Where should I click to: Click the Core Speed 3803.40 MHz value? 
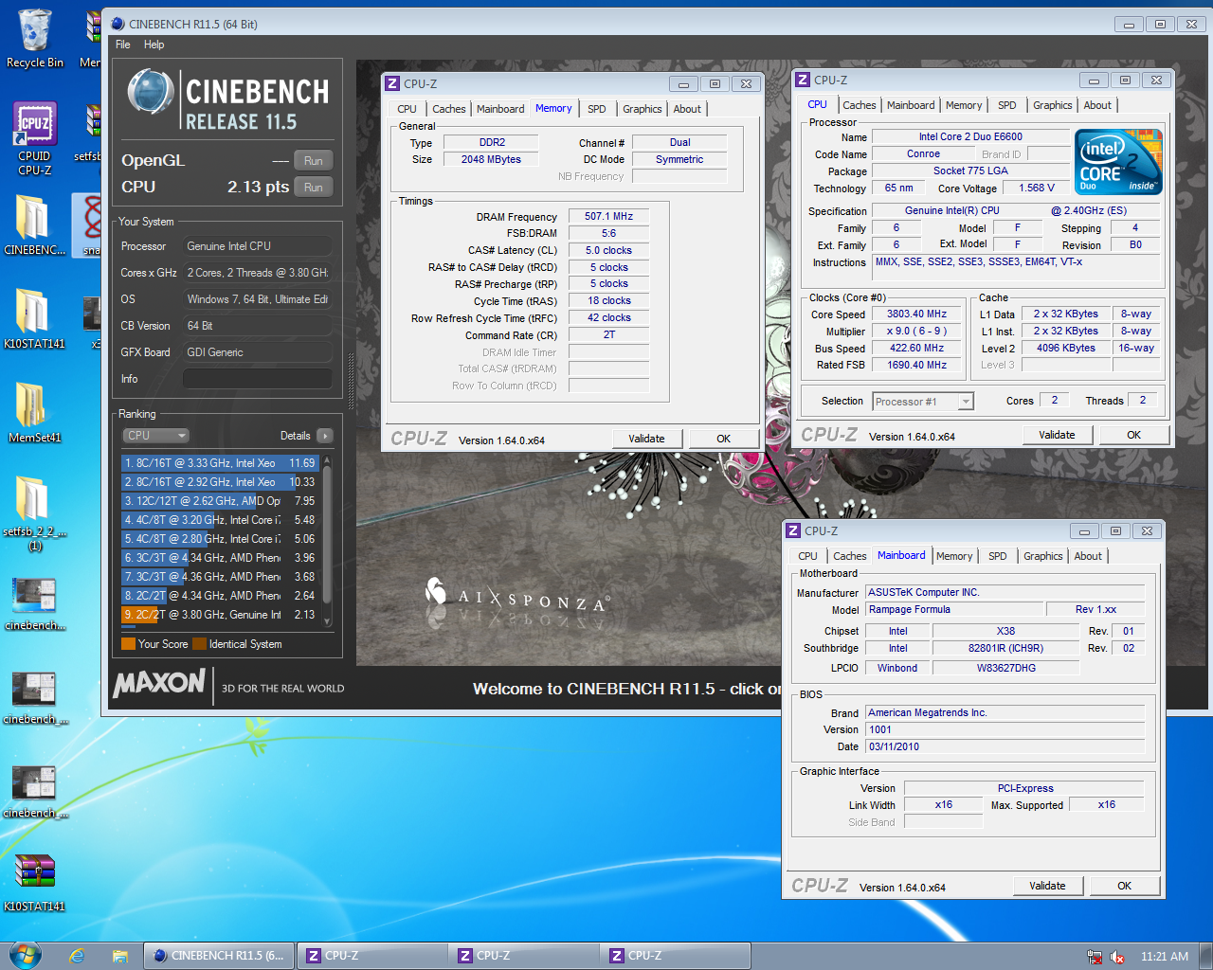tap(916, 314)
